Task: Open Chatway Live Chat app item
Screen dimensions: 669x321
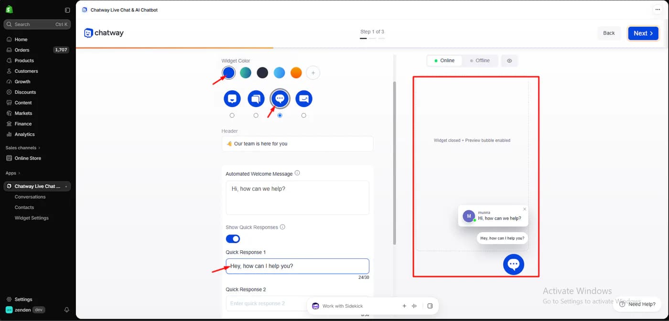Action: point(37,186)
